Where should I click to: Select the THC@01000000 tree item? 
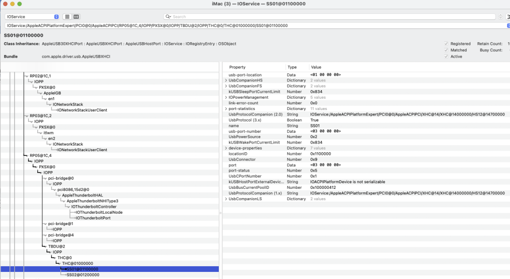(x=78, y=263)
